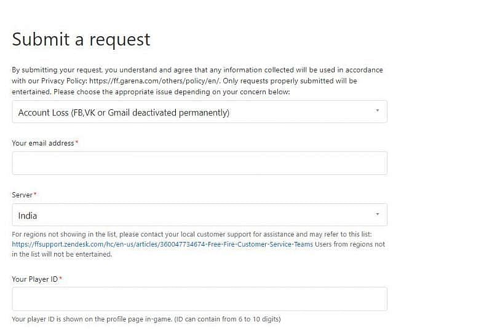Click the "will not be entertained" notice text
The width and height of the screenshot is (492, 334).
pos(61,254)
